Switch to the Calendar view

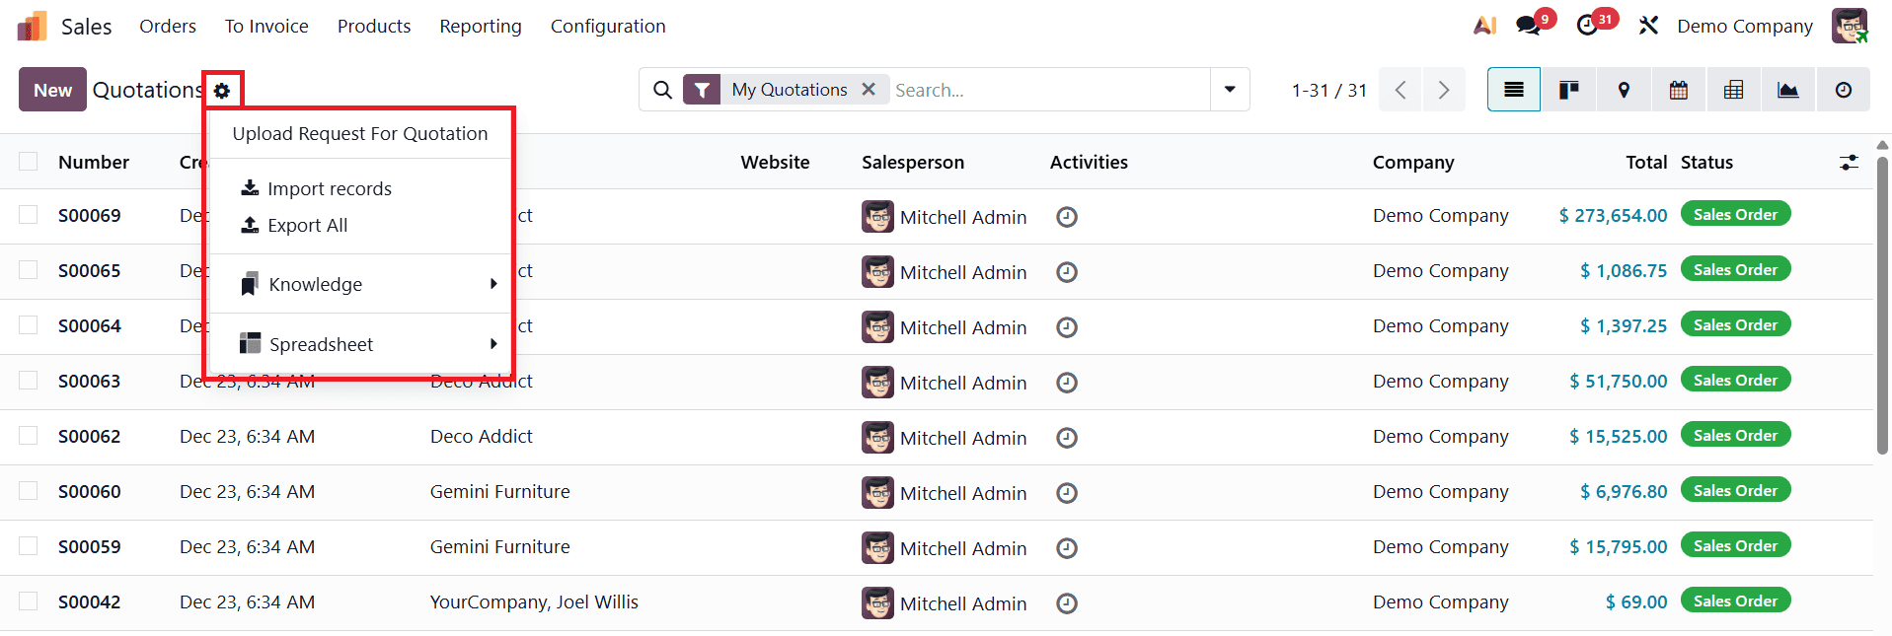(1678, 89)
